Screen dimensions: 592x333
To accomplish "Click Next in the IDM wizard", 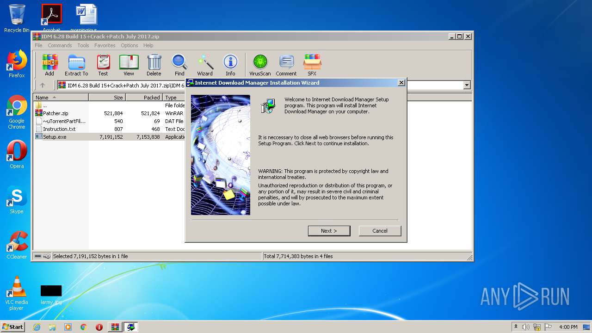I will [x=329, y=231].
